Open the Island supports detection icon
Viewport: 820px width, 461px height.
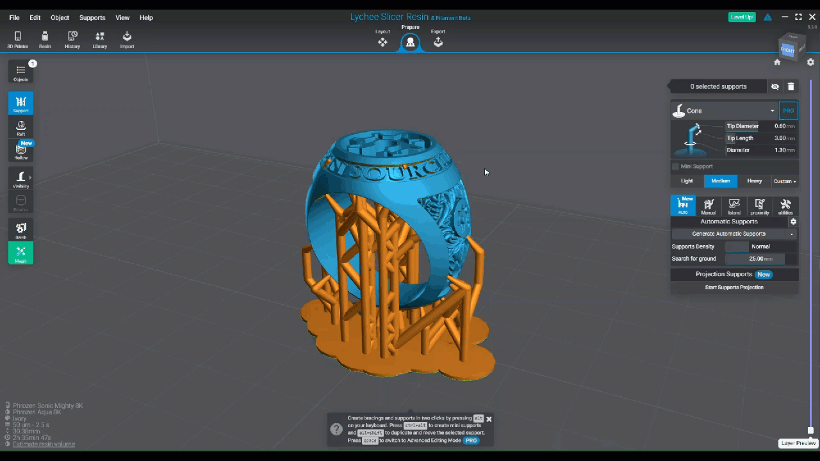734,206
